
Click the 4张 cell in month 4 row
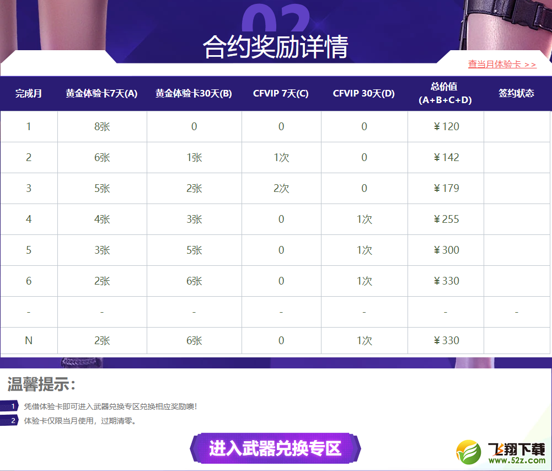pyautogui.click(x=102, y=220)
